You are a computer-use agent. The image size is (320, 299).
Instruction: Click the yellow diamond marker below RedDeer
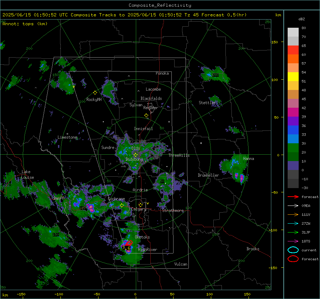click(146, 116)
